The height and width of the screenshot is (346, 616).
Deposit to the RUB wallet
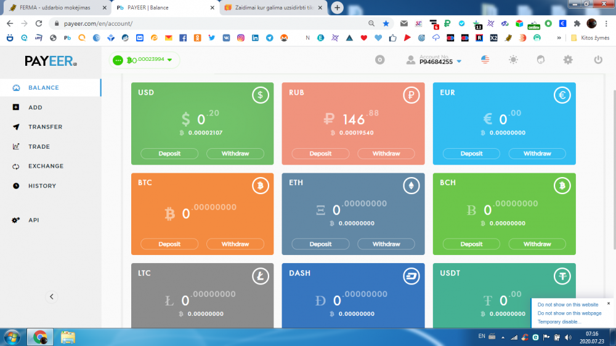click(x=320, y=154)
